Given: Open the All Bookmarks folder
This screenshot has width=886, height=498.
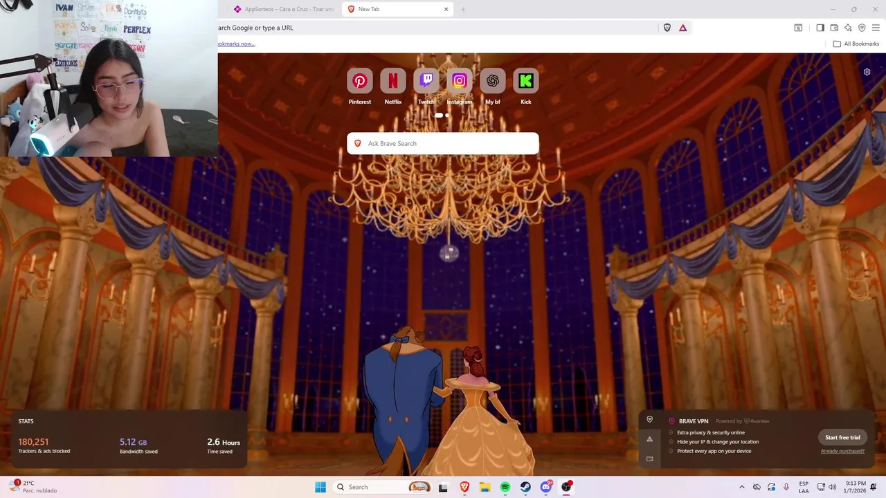Looking at the screenshot, I should pyautogui.click(x=856, y=44).
